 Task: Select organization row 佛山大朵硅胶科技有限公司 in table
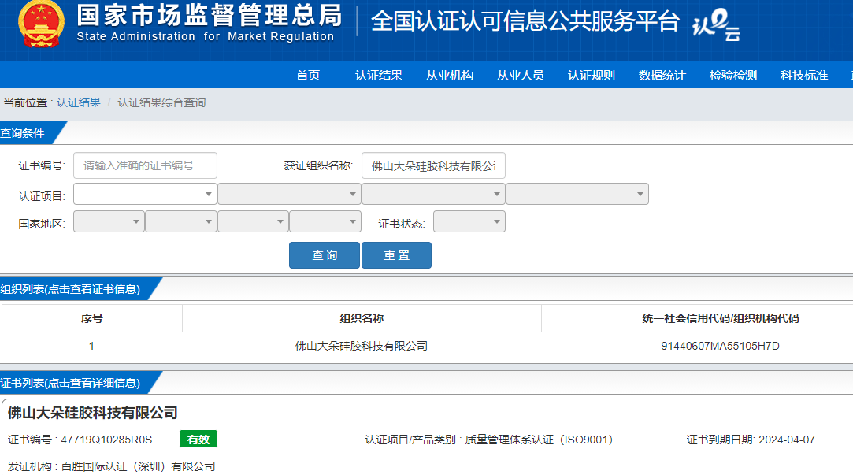pos(362,346)
